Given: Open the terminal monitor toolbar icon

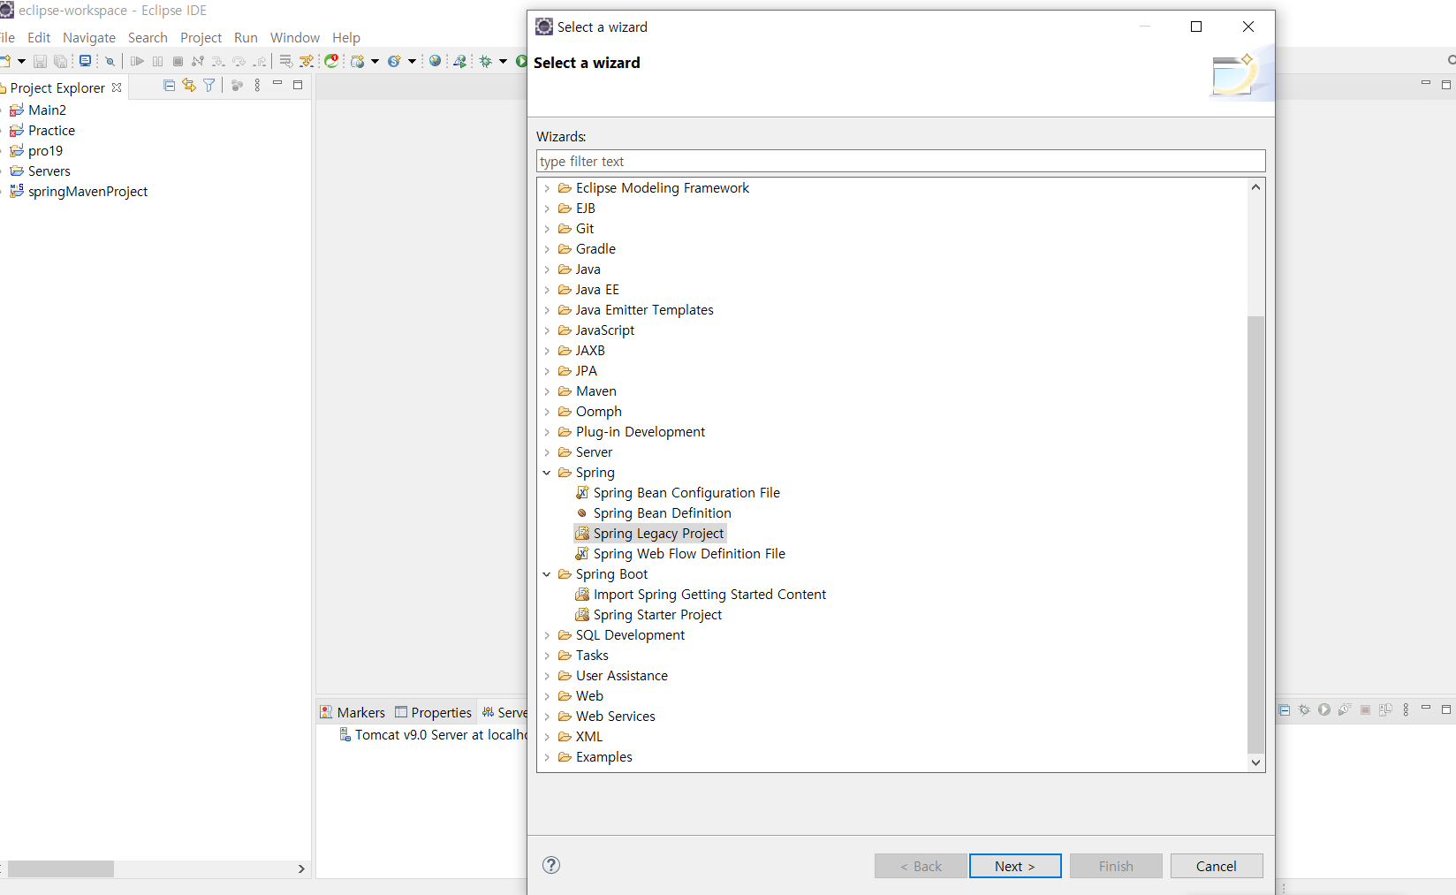Looking at the screenshot, I should tap(85, 61).
